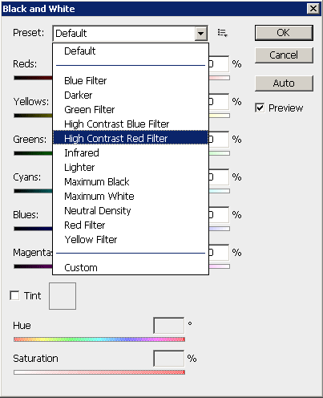The width and height of the screenshot is (323, 398).
Task: Click the Blues slider track
Action: tap(33, 229)
